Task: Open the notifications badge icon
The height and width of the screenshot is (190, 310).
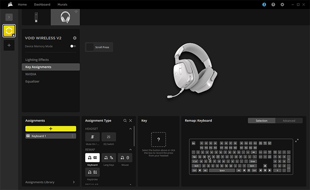Action: [264, 5]
